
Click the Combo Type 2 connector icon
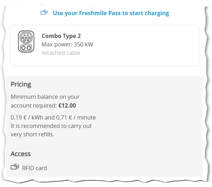(26, 41)
